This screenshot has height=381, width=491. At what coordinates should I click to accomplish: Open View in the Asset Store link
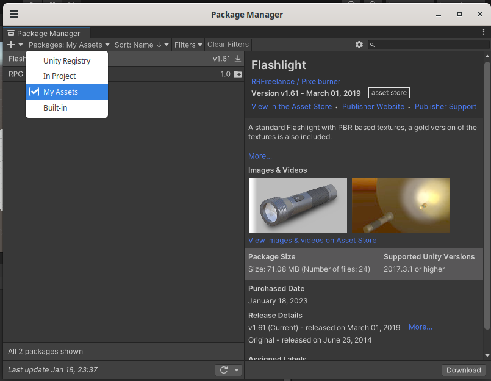click(x=292, y=106)
